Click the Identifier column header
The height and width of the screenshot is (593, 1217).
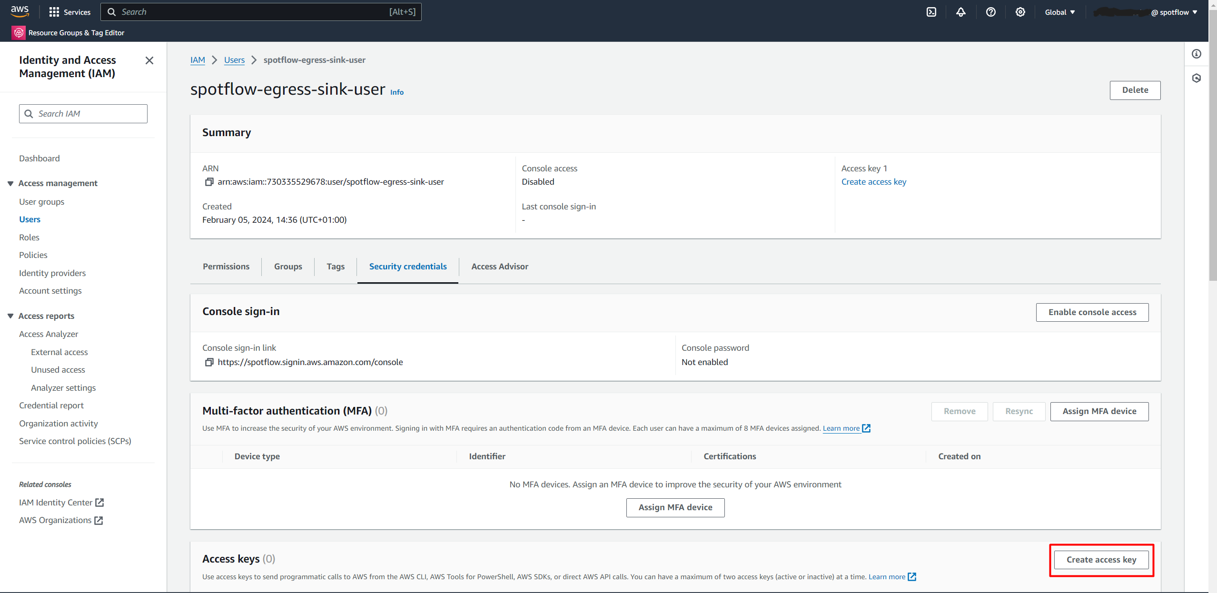click(487, 456)
